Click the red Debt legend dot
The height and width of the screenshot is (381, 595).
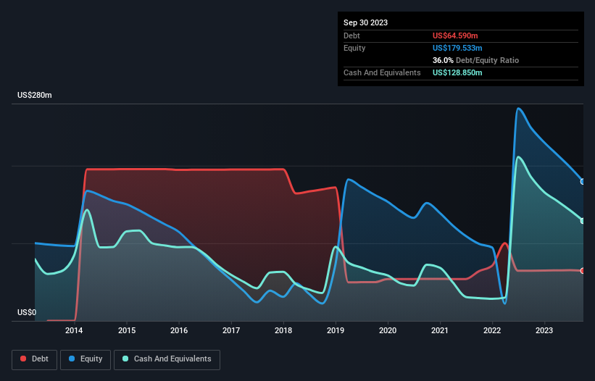[x=23, y=359]
